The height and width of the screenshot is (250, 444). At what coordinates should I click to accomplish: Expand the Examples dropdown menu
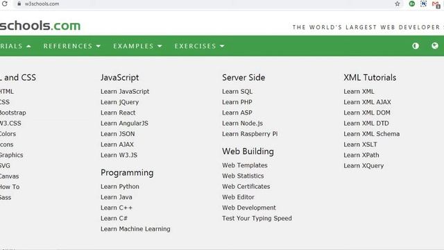(x=137, y=46)
